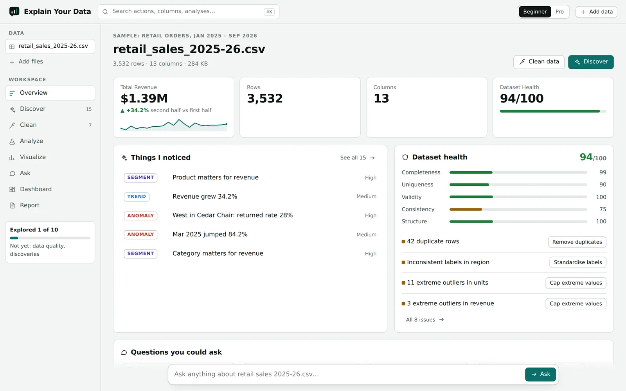626x391 pixels.
Task: Focus the Ask anything about retail sales field
Action: pyautogui.click(x=346, y=374)
